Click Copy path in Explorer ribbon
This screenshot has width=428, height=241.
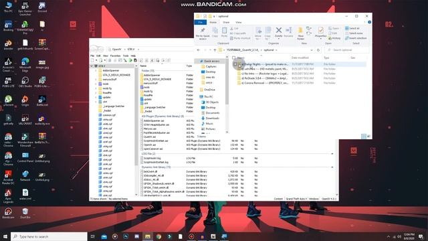click(x=238, y=33)
